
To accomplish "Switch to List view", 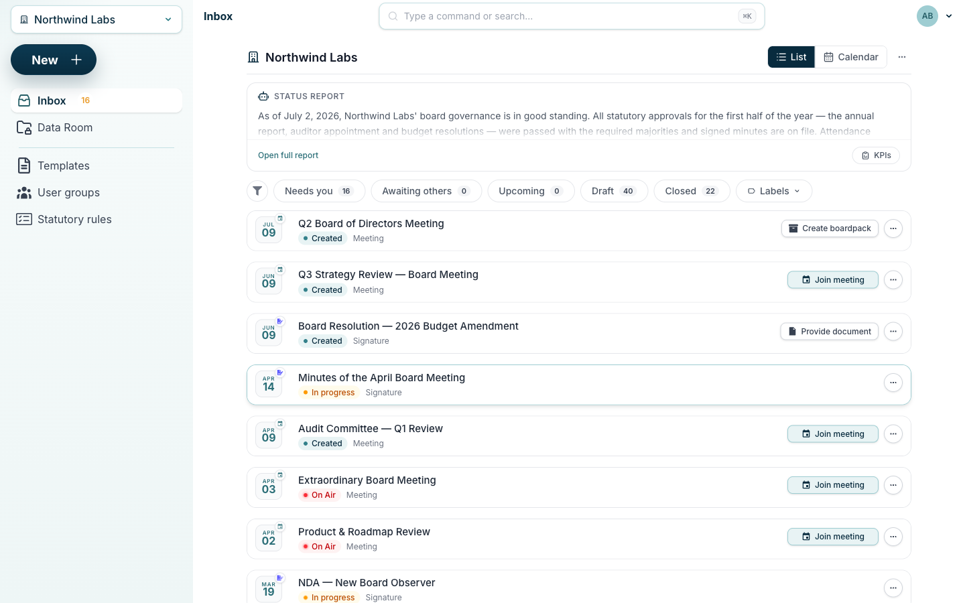I will click(791, 57).
